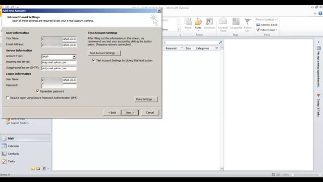Click the Unread/Read envelope icon

click(x=223, y=21)
